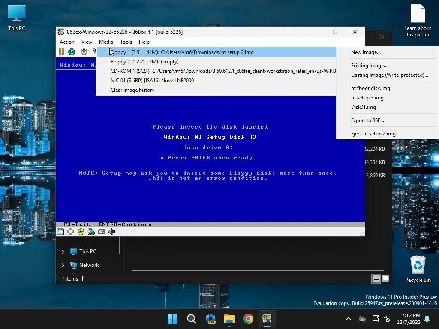Open the Action menu
This screenshot has width=439, height=329.
67,42
